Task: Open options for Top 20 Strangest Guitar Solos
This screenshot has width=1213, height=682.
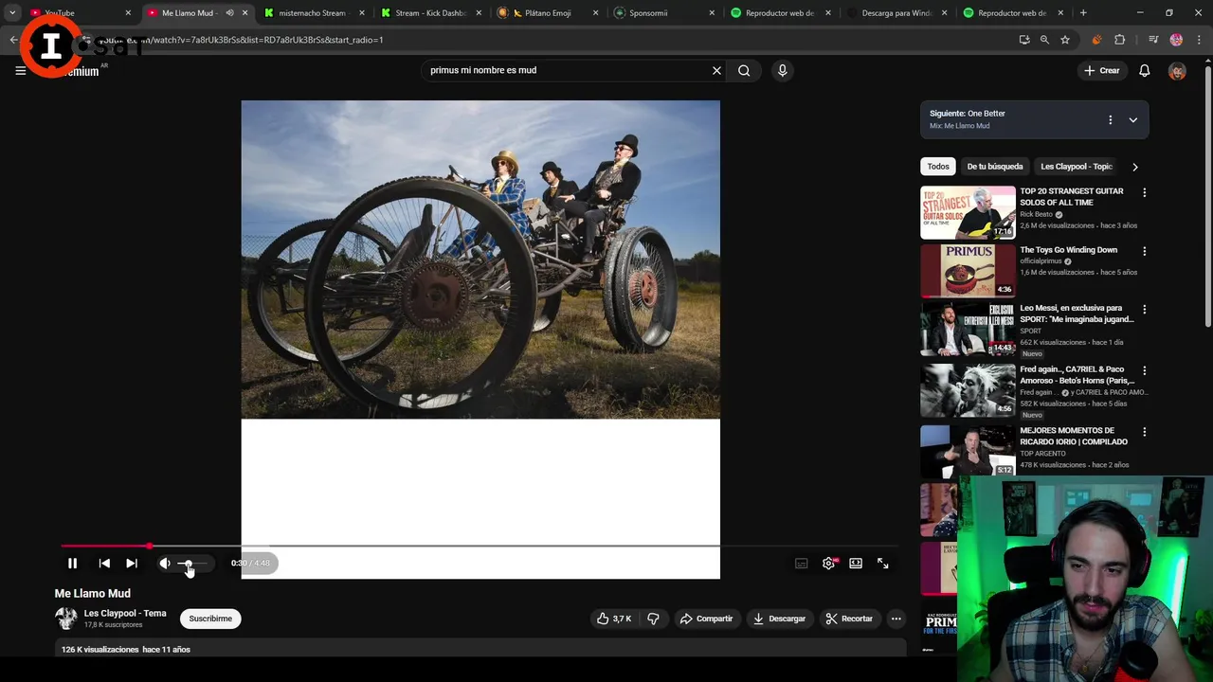Action: [x=1144, y=192]
